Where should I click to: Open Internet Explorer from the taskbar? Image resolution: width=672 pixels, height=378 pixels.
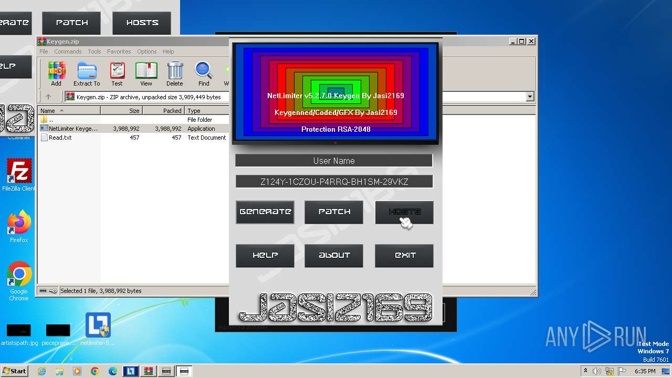[x=42, y=371]
